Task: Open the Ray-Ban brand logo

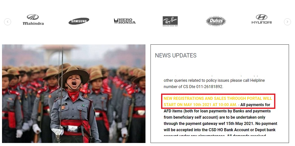Action: (x=170, y=21)
